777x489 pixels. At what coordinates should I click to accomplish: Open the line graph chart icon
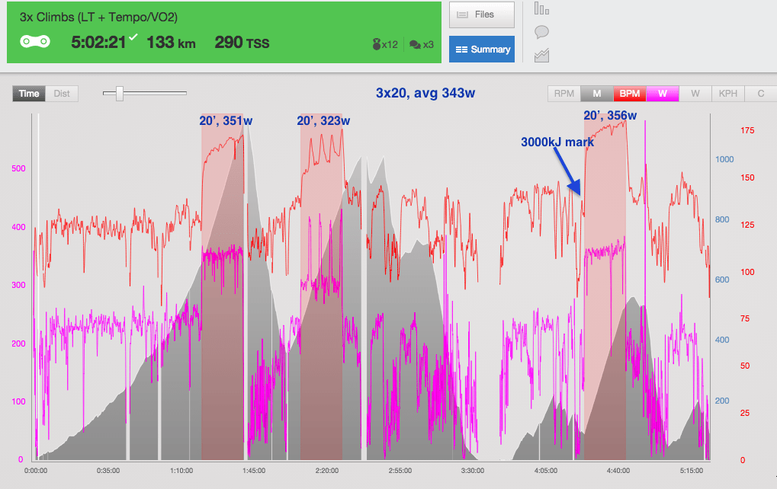541,55
